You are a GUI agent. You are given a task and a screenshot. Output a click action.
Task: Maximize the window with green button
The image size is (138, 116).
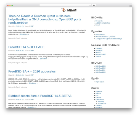[x=12, y=5]
